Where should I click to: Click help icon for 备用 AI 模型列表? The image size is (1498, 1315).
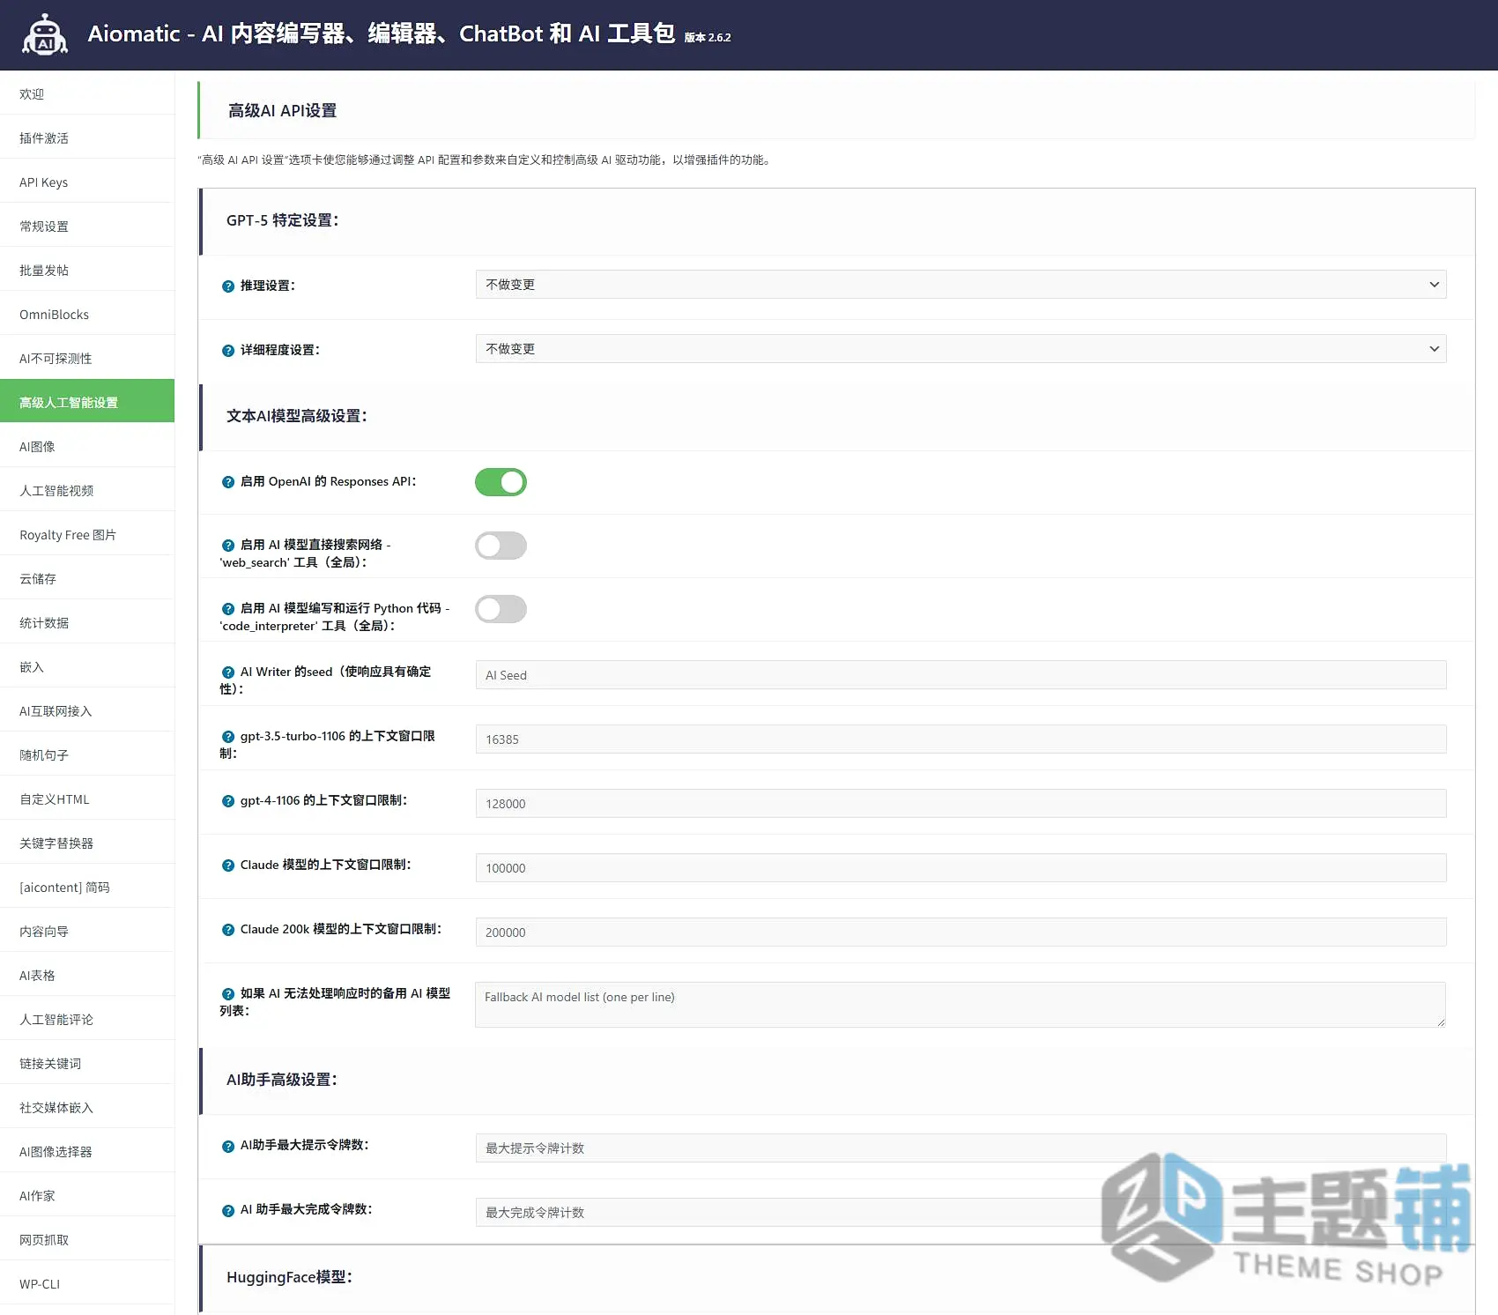(x=228, y=994)
